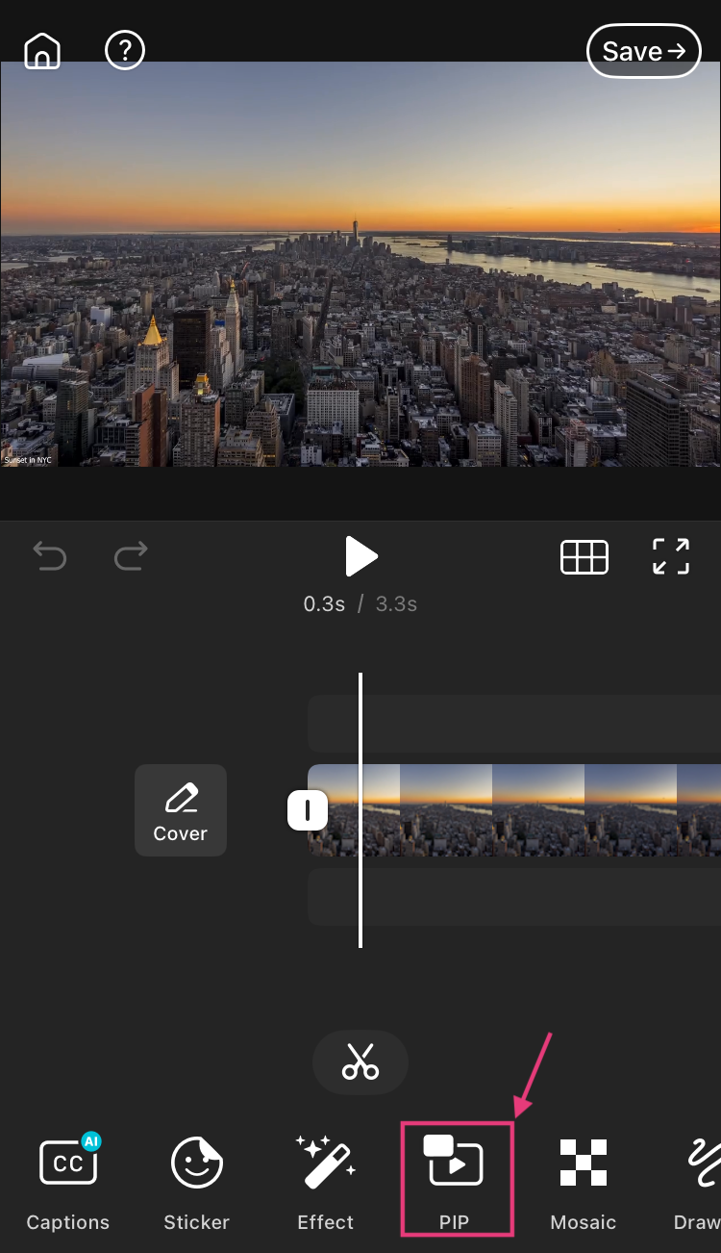Split the clip using scissors button
The height and width of the screenshot is (1253, 721).
(x=360, y=1062)
